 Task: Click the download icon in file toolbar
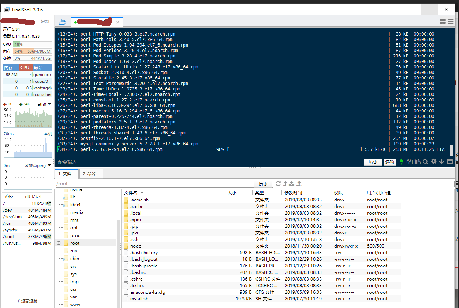(x=292, y=183)
